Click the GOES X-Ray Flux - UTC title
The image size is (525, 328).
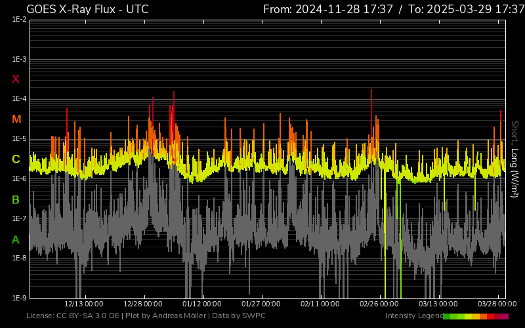(87, 9)
